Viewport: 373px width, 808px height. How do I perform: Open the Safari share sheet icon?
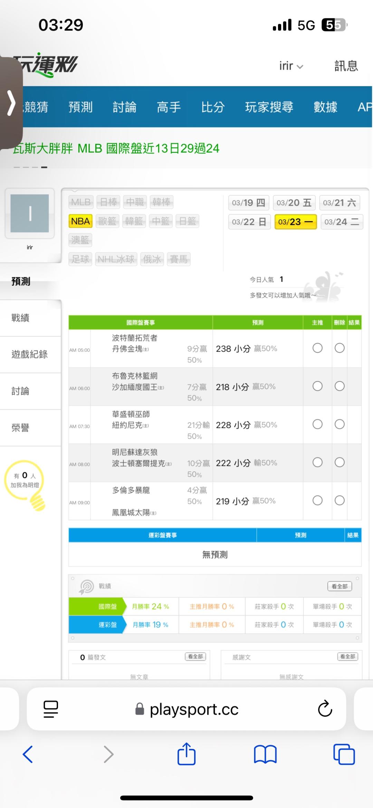[x=186, y=754]
